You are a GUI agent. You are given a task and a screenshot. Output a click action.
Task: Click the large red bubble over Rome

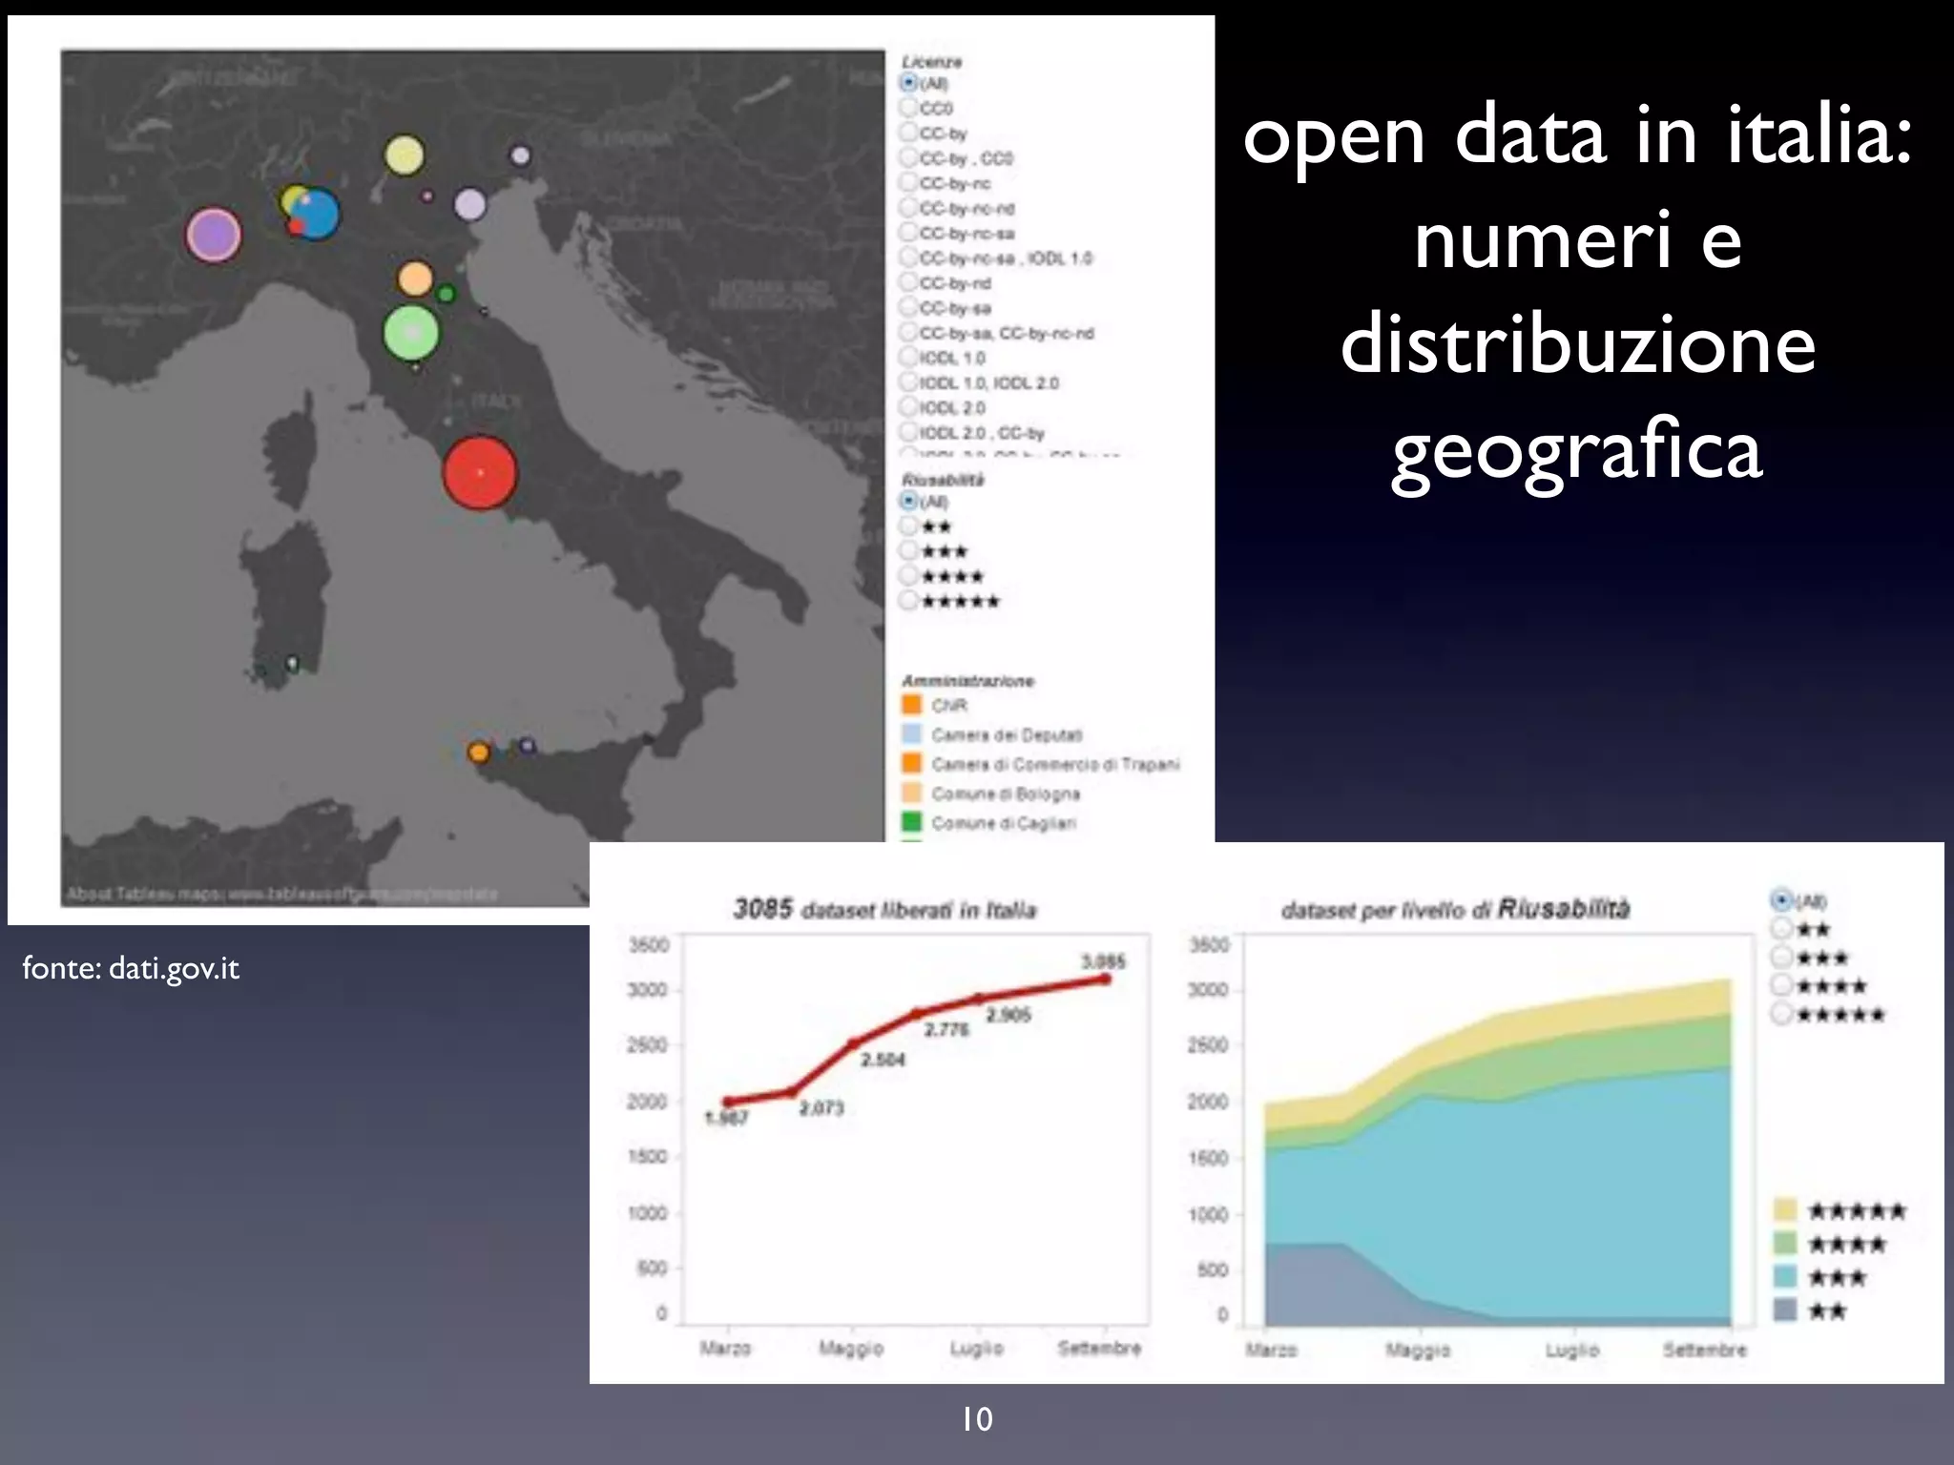tap(480, 472)
